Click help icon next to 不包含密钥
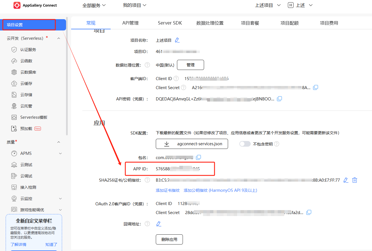The image size is (372, 251). (277, 144)
